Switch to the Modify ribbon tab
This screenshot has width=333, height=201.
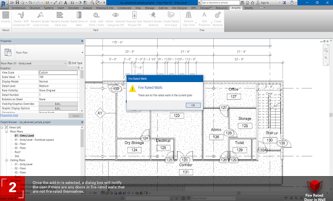pos(249,8)
